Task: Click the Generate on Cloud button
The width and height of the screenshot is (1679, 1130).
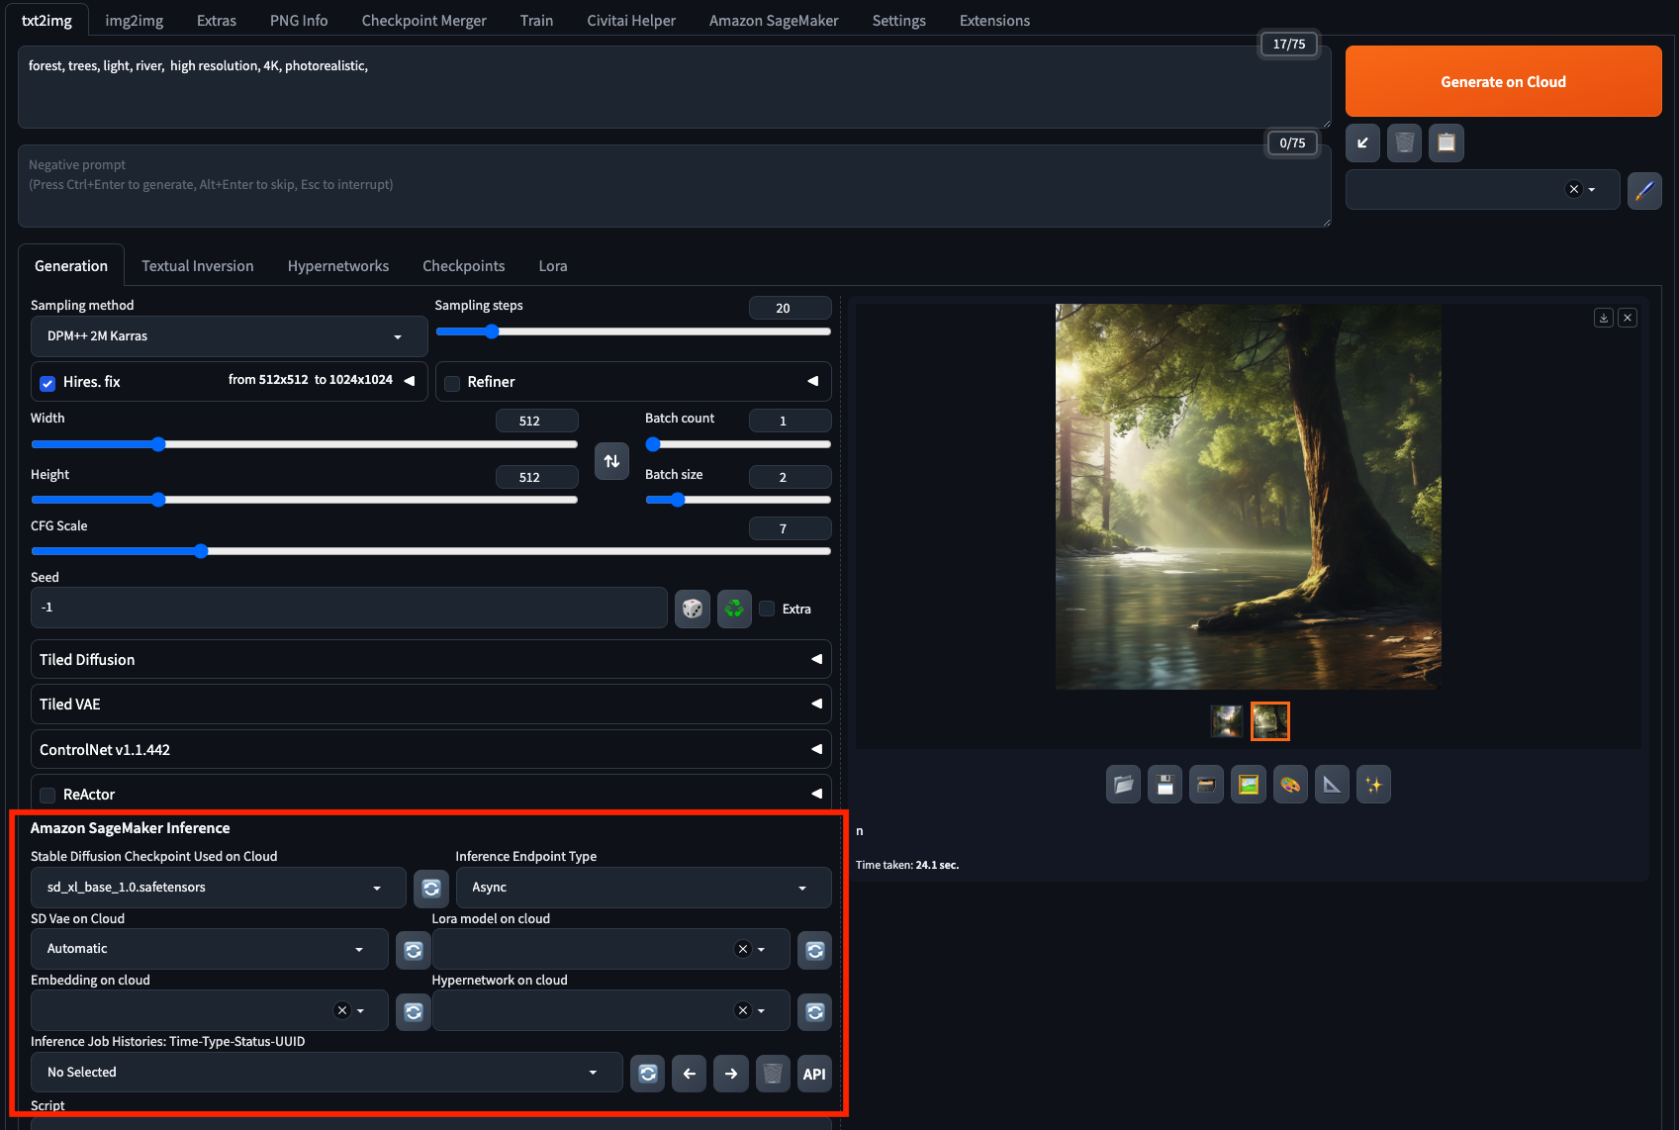Action: click(1502, 81)
